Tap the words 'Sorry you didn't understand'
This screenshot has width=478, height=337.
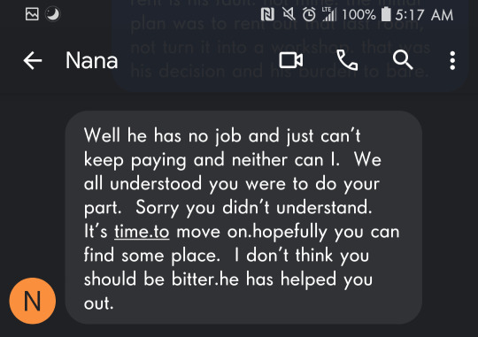[254, 208]
